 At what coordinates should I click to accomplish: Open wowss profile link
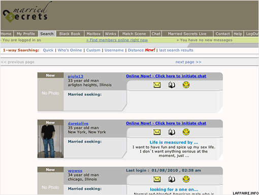tap(75, 171)
